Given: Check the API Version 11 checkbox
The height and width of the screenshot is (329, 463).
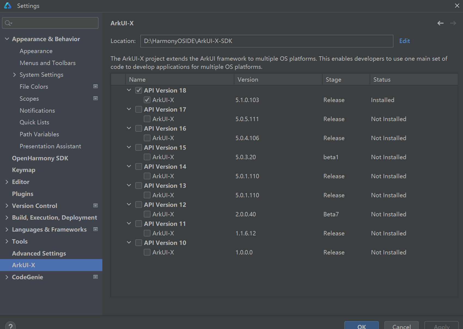Looking at the screenshot, I should click(139, 224).
